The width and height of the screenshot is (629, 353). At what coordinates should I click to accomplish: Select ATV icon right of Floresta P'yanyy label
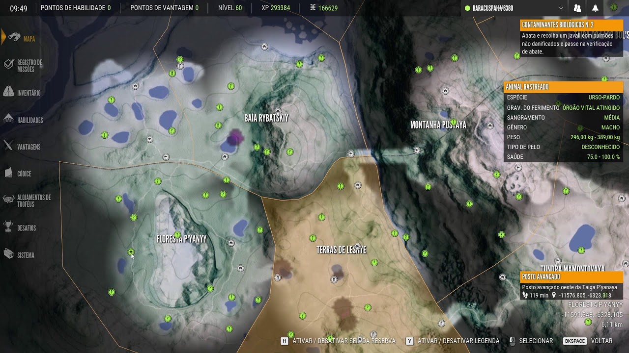pos(231,243)
